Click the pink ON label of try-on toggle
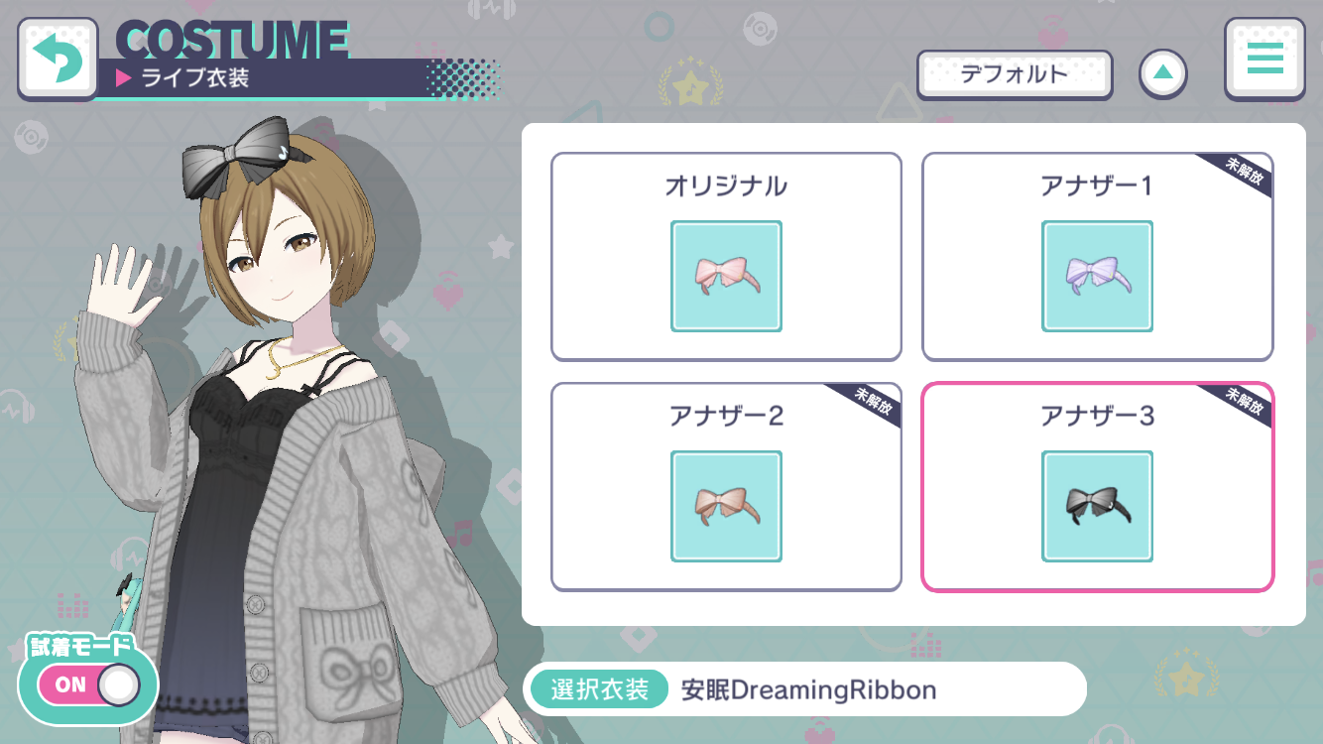The height and width of the screenshot is (744, 1323). pos(70,685)
